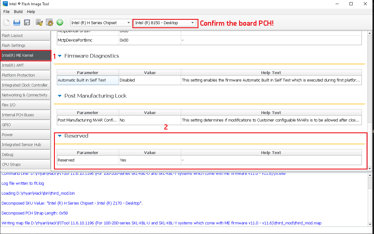The height and width of the screenshot is (234, 374).
Task: Click the blue Open file toolbar icon
Action: (17, 22)
